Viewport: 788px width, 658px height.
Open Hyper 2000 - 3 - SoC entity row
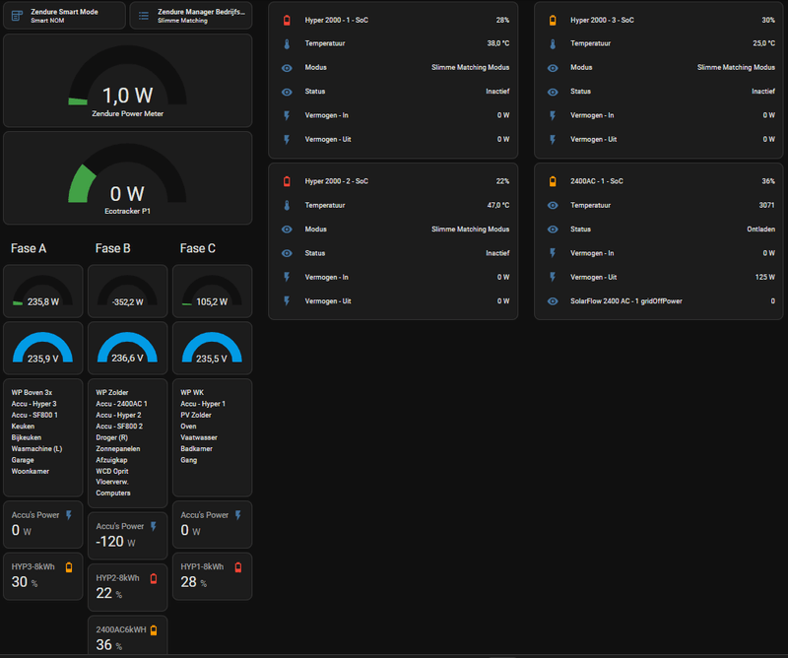pos(659,20)
